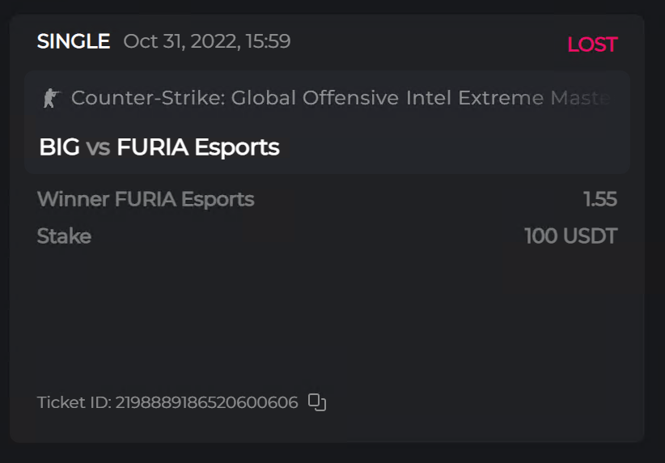The height and width of the screenshot is (463, 665).
Task: Select the BIG team name
Action: point(59,147)
